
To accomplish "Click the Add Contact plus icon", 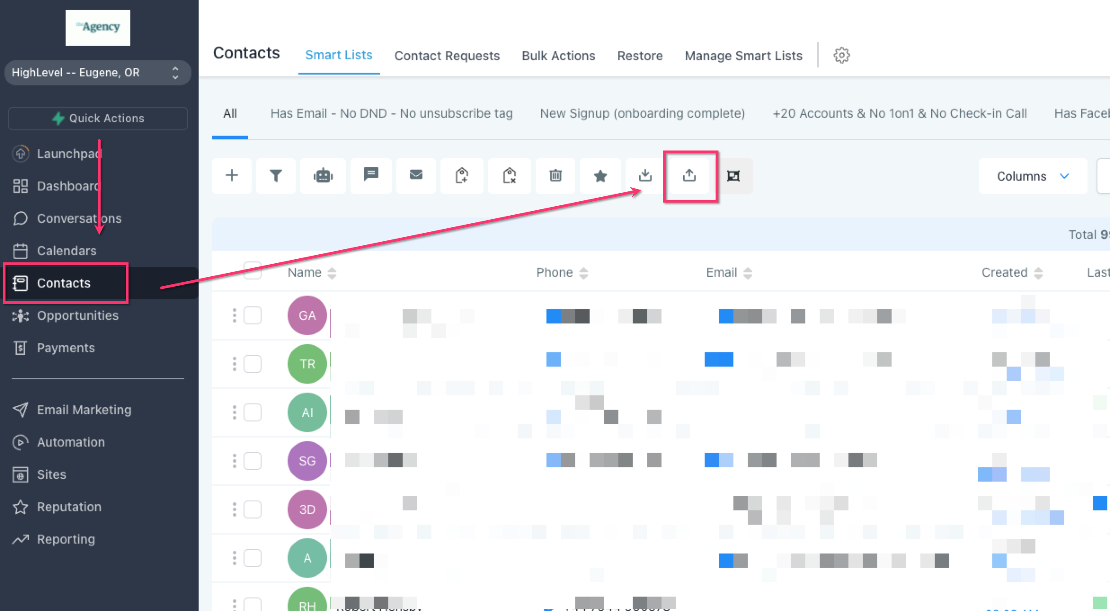I will point(232,176).
